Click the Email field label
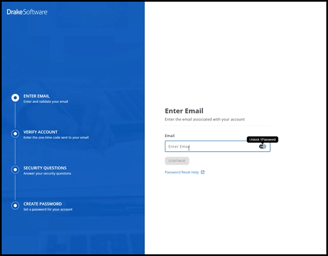This screenshot has height=256, width=328. [170, 136]
